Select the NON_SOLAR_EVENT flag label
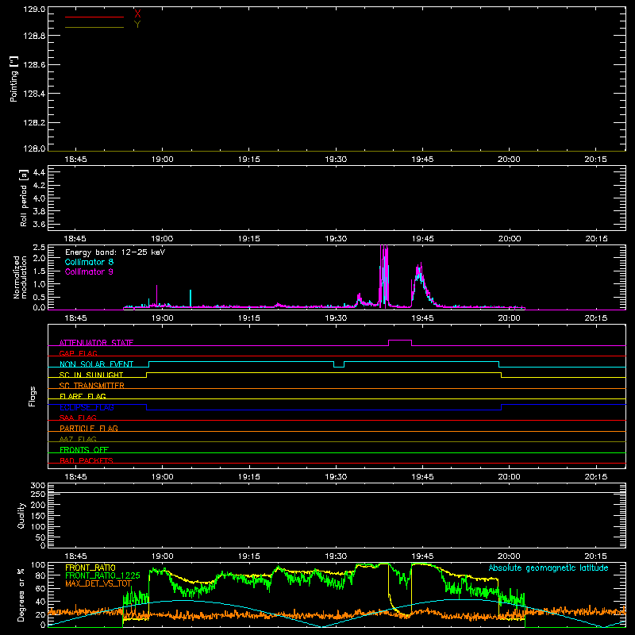This screenshot has width=635, height=635. pos(96,364)
